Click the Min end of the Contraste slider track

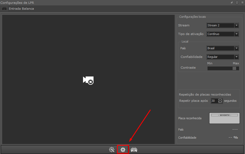[x=208, y=68]
